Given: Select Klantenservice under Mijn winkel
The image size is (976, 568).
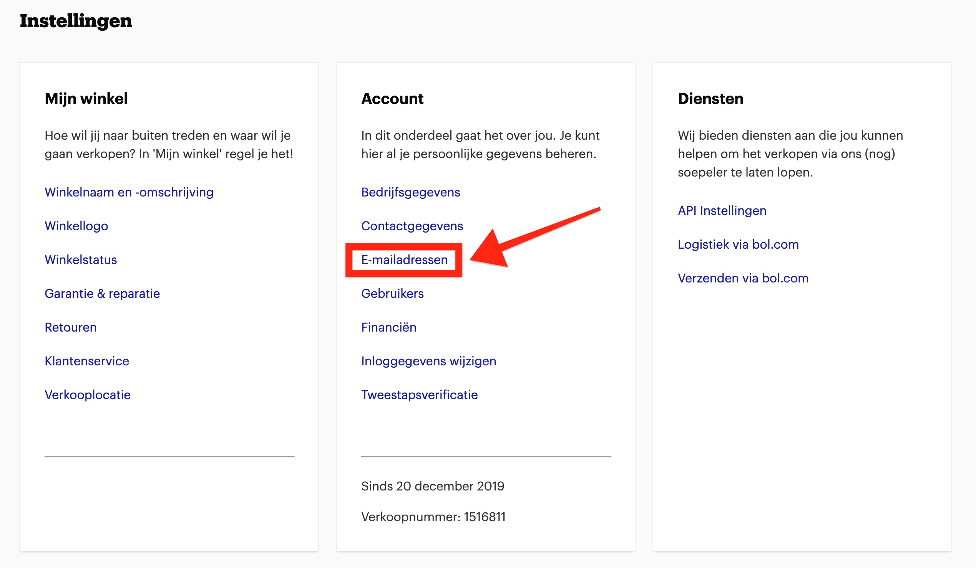Looking at the screenshot, I should click(x=87, y=361).
